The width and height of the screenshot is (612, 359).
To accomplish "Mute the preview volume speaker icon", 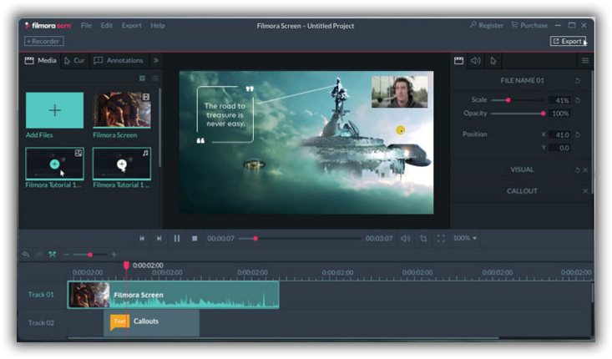I will pyautogui.click(x=406, y=239).
